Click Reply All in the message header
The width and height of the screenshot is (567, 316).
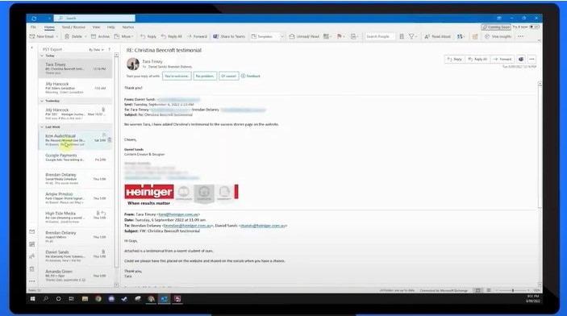[x=477, y=59]
